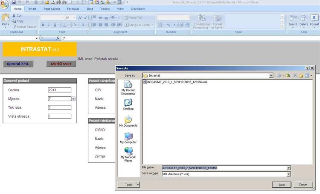This screenshot has height=194, width=320.
Task: Click the Delete X icon in the dialog toolbar
Action: click(x=294, y=75)
